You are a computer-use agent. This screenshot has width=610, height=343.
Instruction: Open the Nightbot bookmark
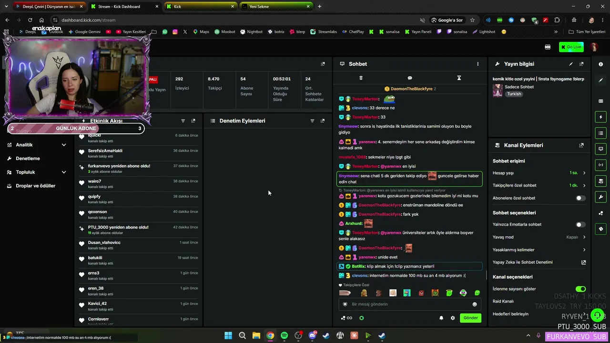tap(252, 32)
